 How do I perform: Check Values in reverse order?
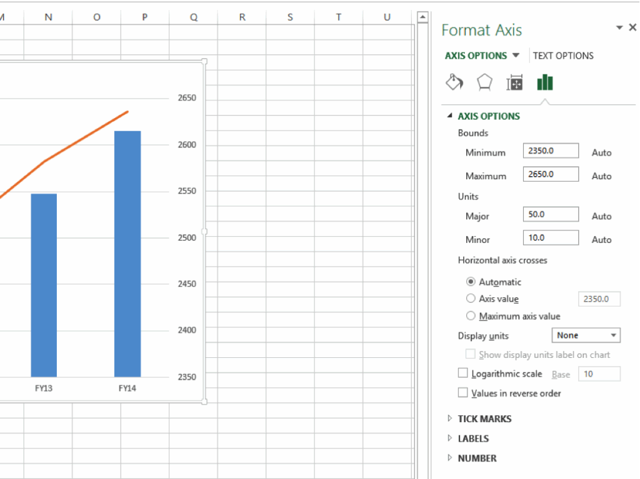tap(463, 393)
